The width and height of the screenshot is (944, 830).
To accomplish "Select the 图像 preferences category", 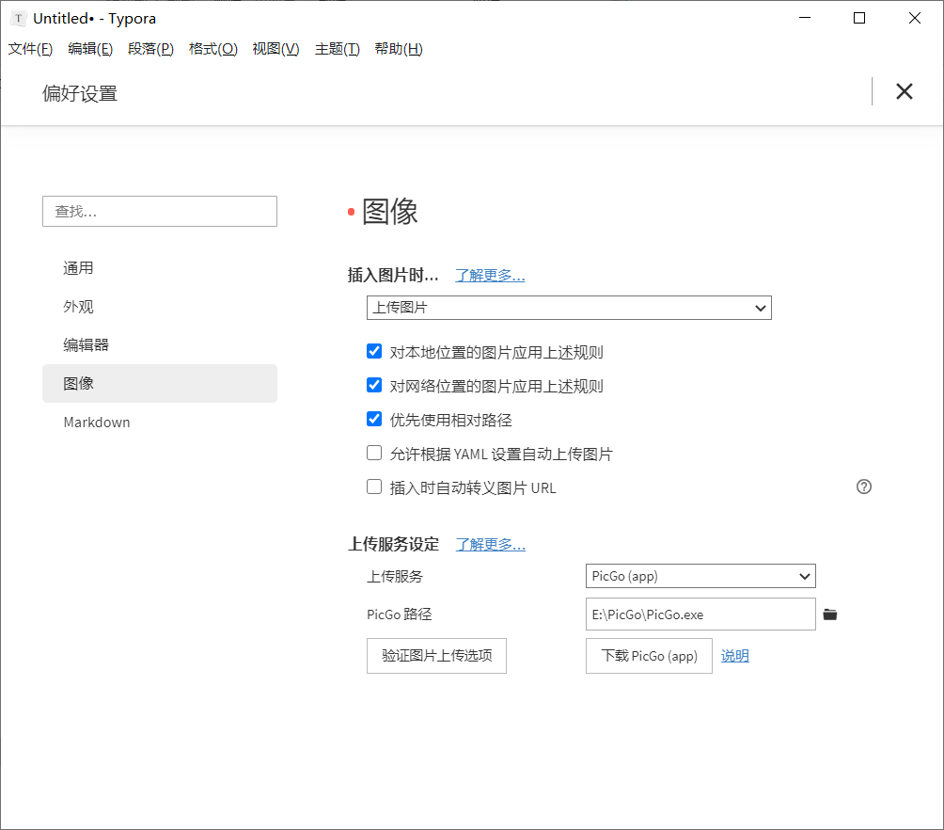I will (160, 383).
